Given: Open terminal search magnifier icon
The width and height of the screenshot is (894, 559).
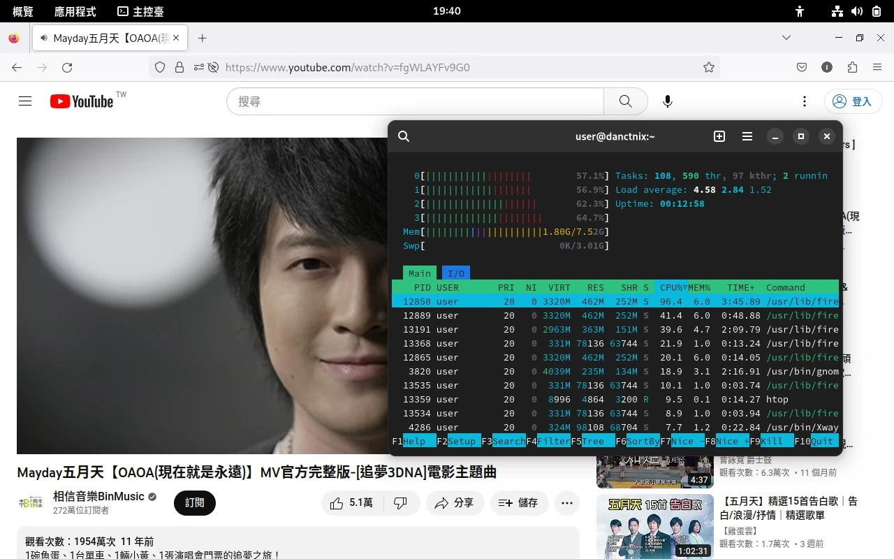Looking at the screenshot, I should click(x=404, y=136).
